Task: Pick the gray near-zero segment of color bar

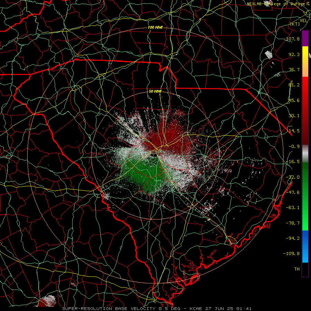Action: coord(305,154)
